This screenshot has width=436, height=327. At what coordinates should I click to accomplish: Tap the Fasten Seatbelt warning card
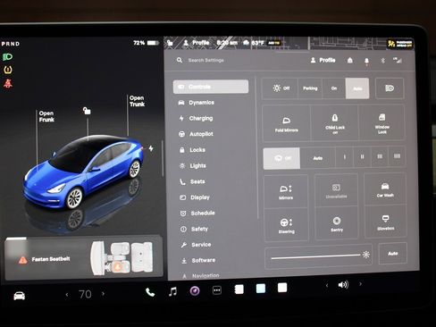click(x=84, y=259)
